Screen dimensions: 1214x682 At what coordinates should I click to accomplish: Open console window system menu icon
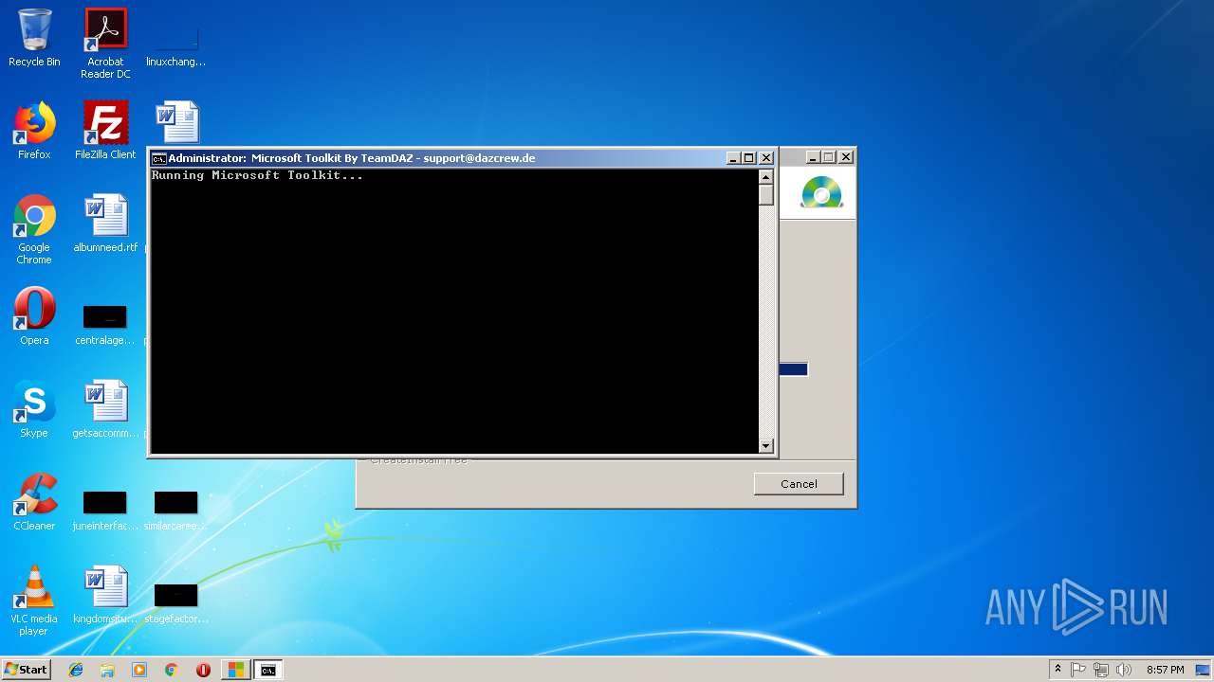click(158, 158)
